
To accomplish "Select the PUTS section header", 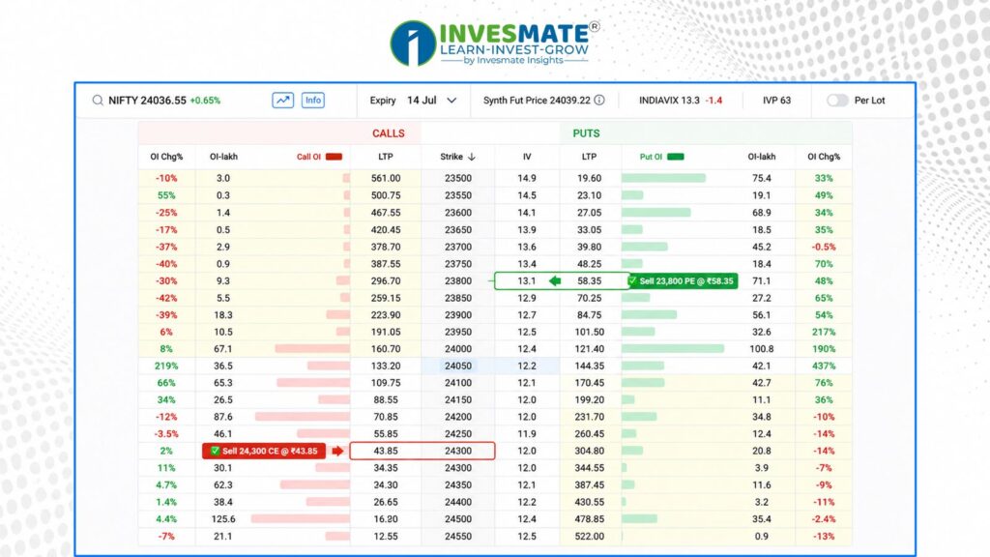I will click(586, 133).
